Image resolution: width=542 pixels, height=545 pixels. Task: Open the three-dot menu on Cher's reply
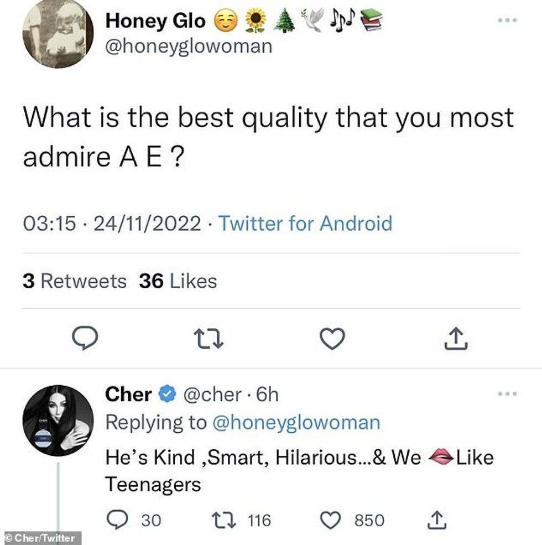click(x=507, y=394)
